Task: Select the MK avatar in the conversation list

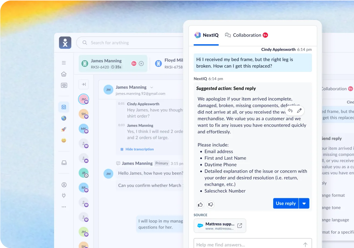Action: pos(83,129)
